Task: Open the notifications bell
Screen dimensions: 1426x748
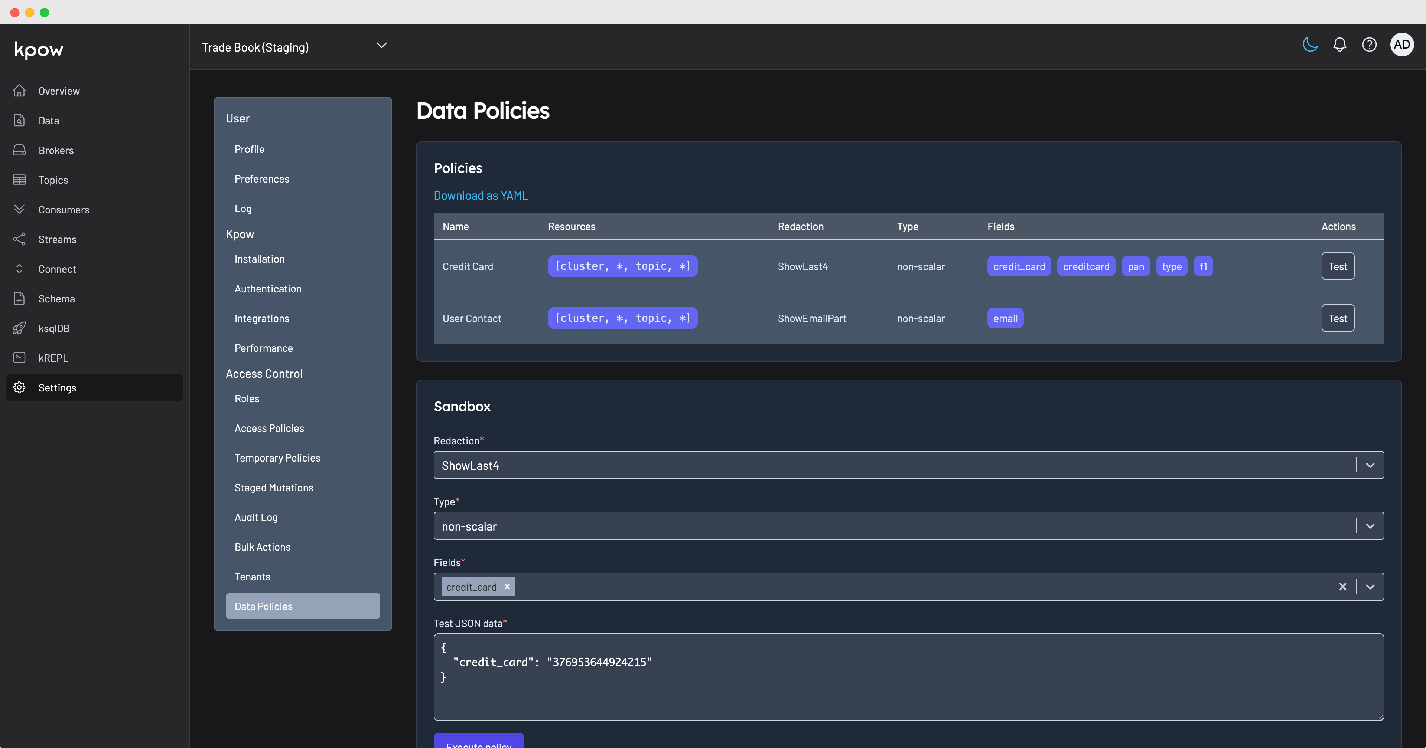Action: pos(1339,45)
